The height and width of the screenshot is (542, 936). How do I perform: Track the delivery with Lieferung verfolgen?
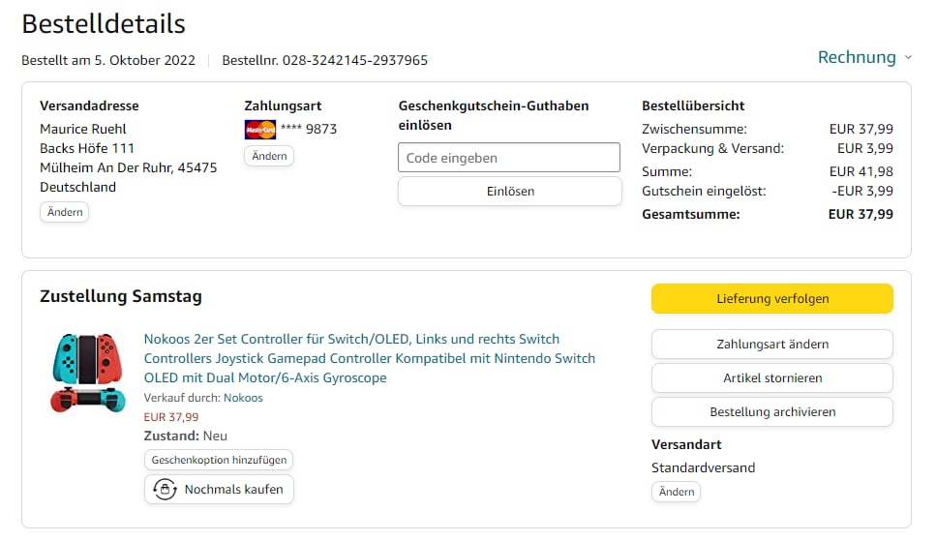pos(771,299)
